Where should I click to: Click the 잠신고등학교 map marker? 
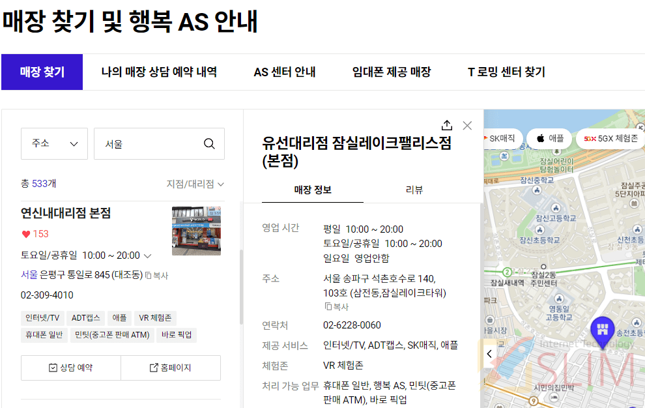point(556,209)
